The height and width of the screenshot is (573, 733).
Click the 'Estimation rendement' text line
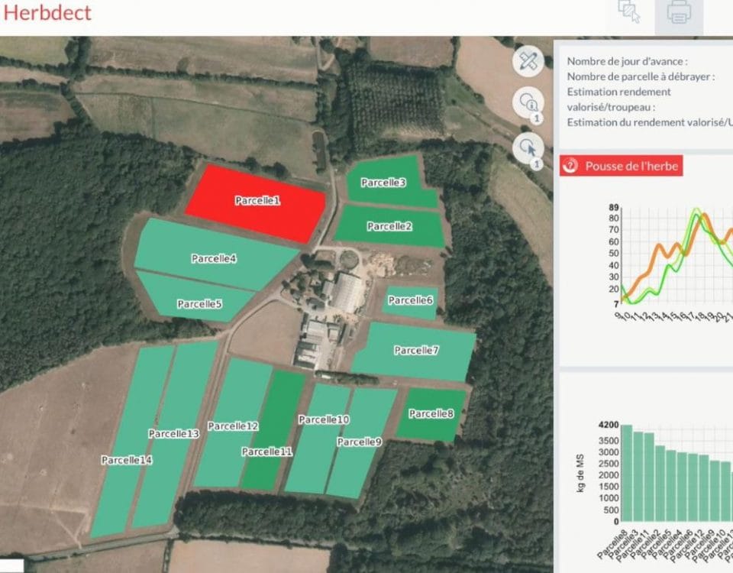619,92
